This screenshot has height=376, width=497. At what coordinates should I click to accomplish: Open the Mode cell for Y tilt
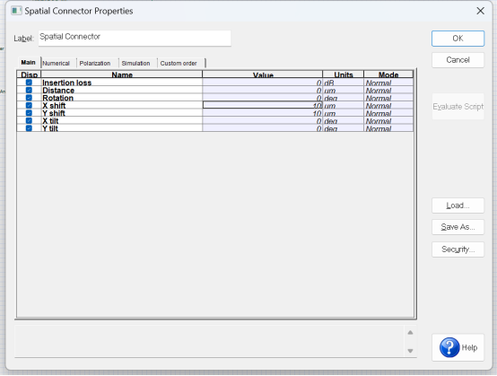click(388, 128)
